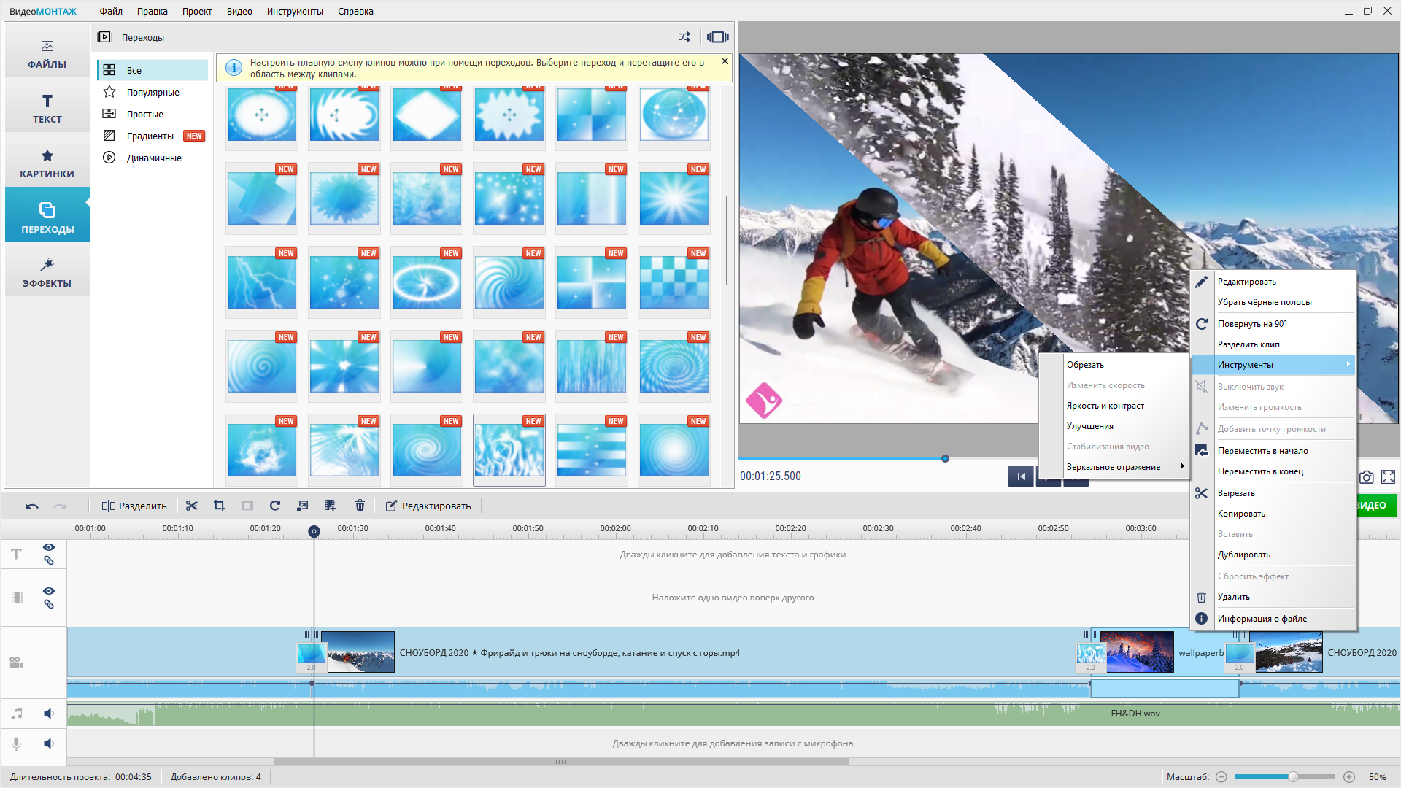Select the Градиенты transitions category
Screen dimensions: 1401x788
click(x=153, y=136)
